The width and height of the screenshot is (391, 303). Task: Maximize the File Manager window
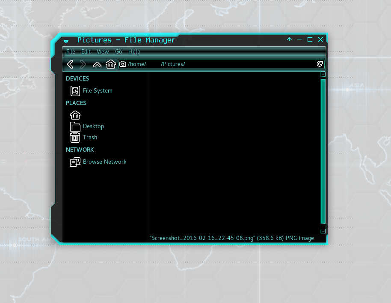click(x=310, y=39)
